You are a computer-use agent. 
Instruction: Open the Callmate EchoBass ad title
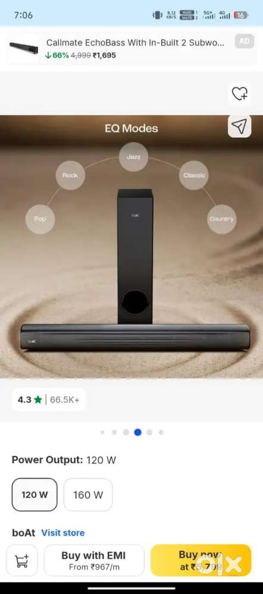pos(135,43)
